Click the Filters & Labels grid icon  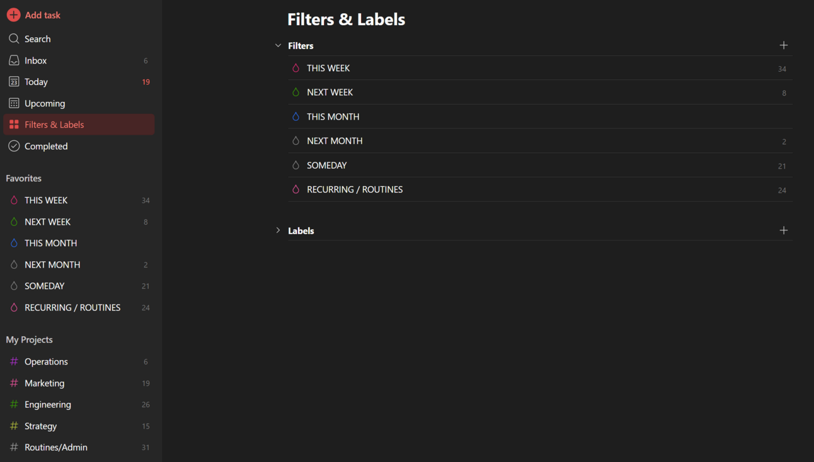(x=14, y=124)
